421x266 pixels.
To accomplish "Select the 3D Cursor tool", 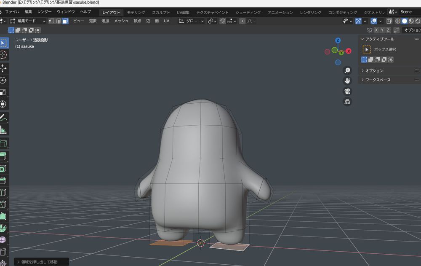I will coord(3,55).
